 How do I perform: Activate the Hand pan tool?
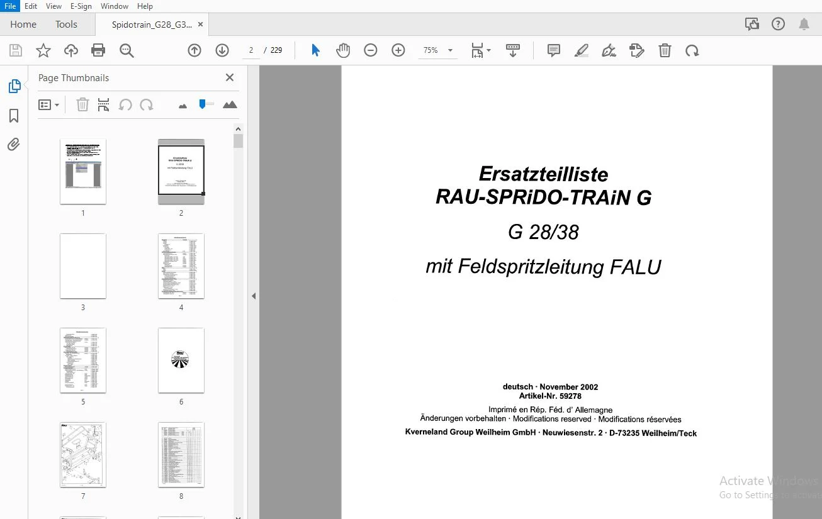(x=343, y=50)
